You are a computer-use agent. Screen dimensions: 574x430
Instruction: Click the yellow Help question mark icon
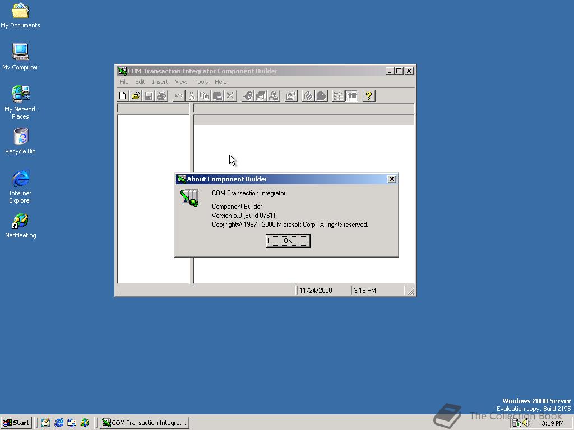(x=369, y=96)
